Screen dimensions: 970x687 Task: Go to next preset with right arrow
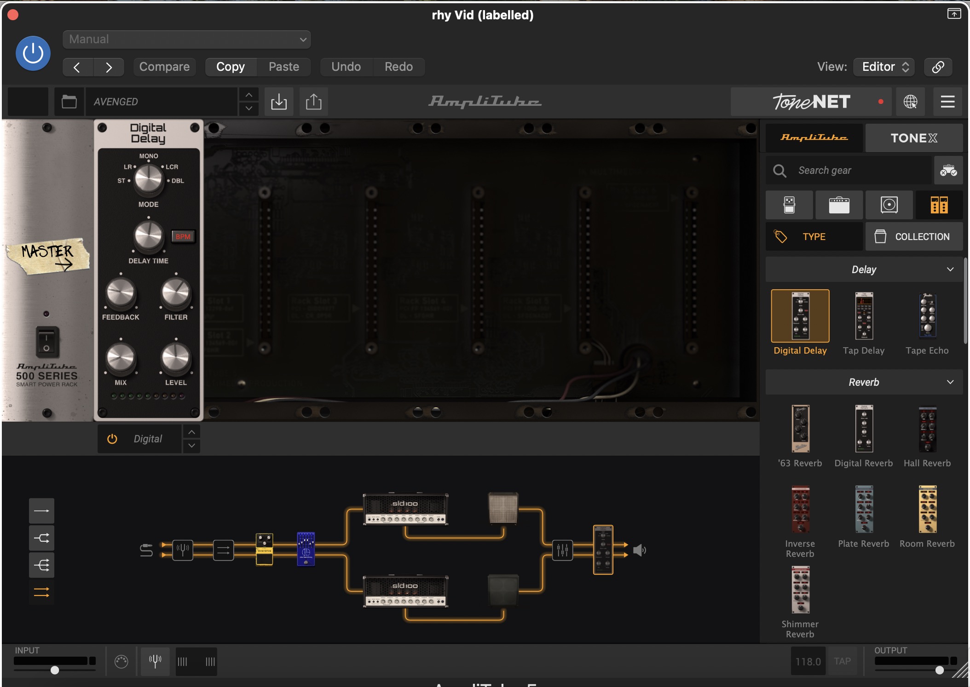click(x=109, y=67)
